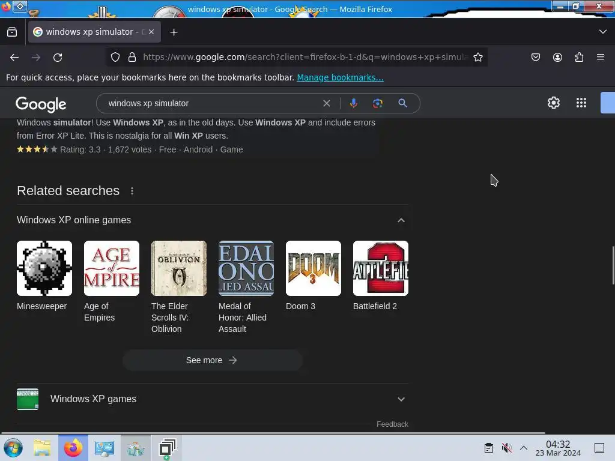Go back to the previous page
This screenshot has height=461, width=615.
click(14, 58)
